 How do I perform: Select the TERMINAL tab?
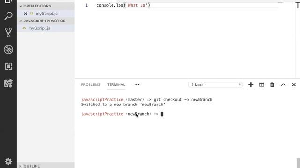pos(116,84)
